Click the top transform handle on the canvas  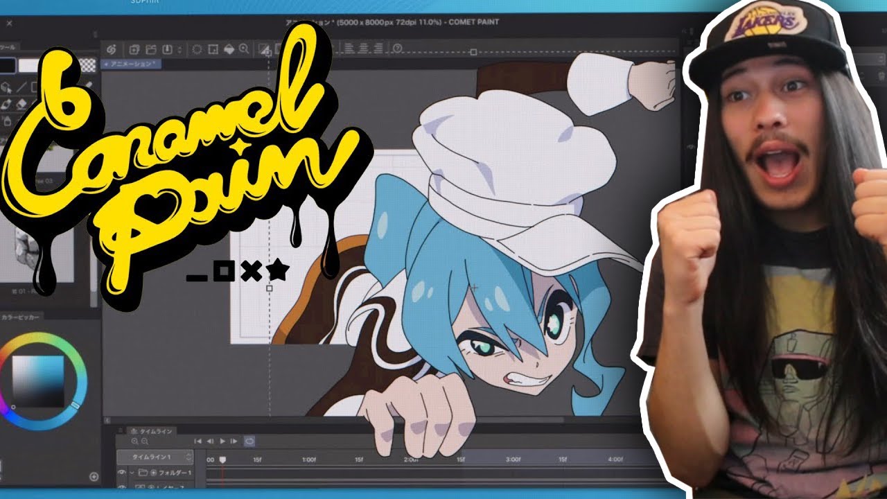point(473,52)
